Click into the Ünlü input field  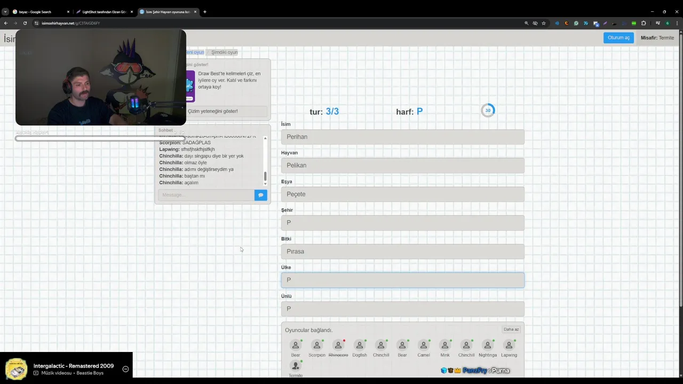403,309
